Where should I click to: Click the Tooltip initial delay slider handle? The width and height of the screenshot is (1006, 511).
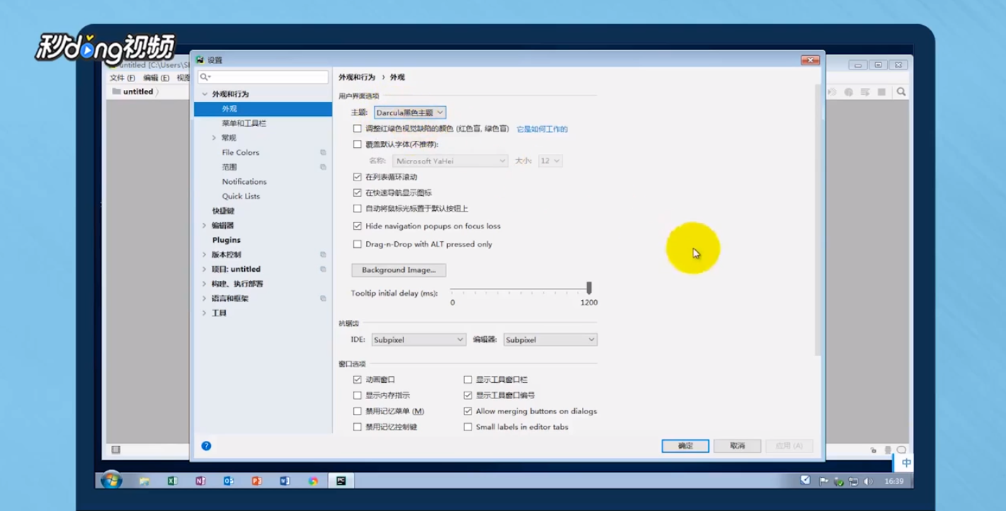589,287
